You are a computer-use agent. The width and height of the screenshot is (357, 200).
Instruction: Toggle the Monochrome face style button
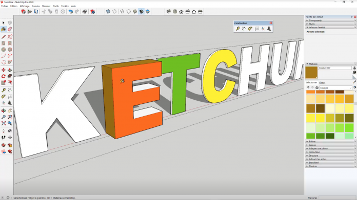click(148, 12)
